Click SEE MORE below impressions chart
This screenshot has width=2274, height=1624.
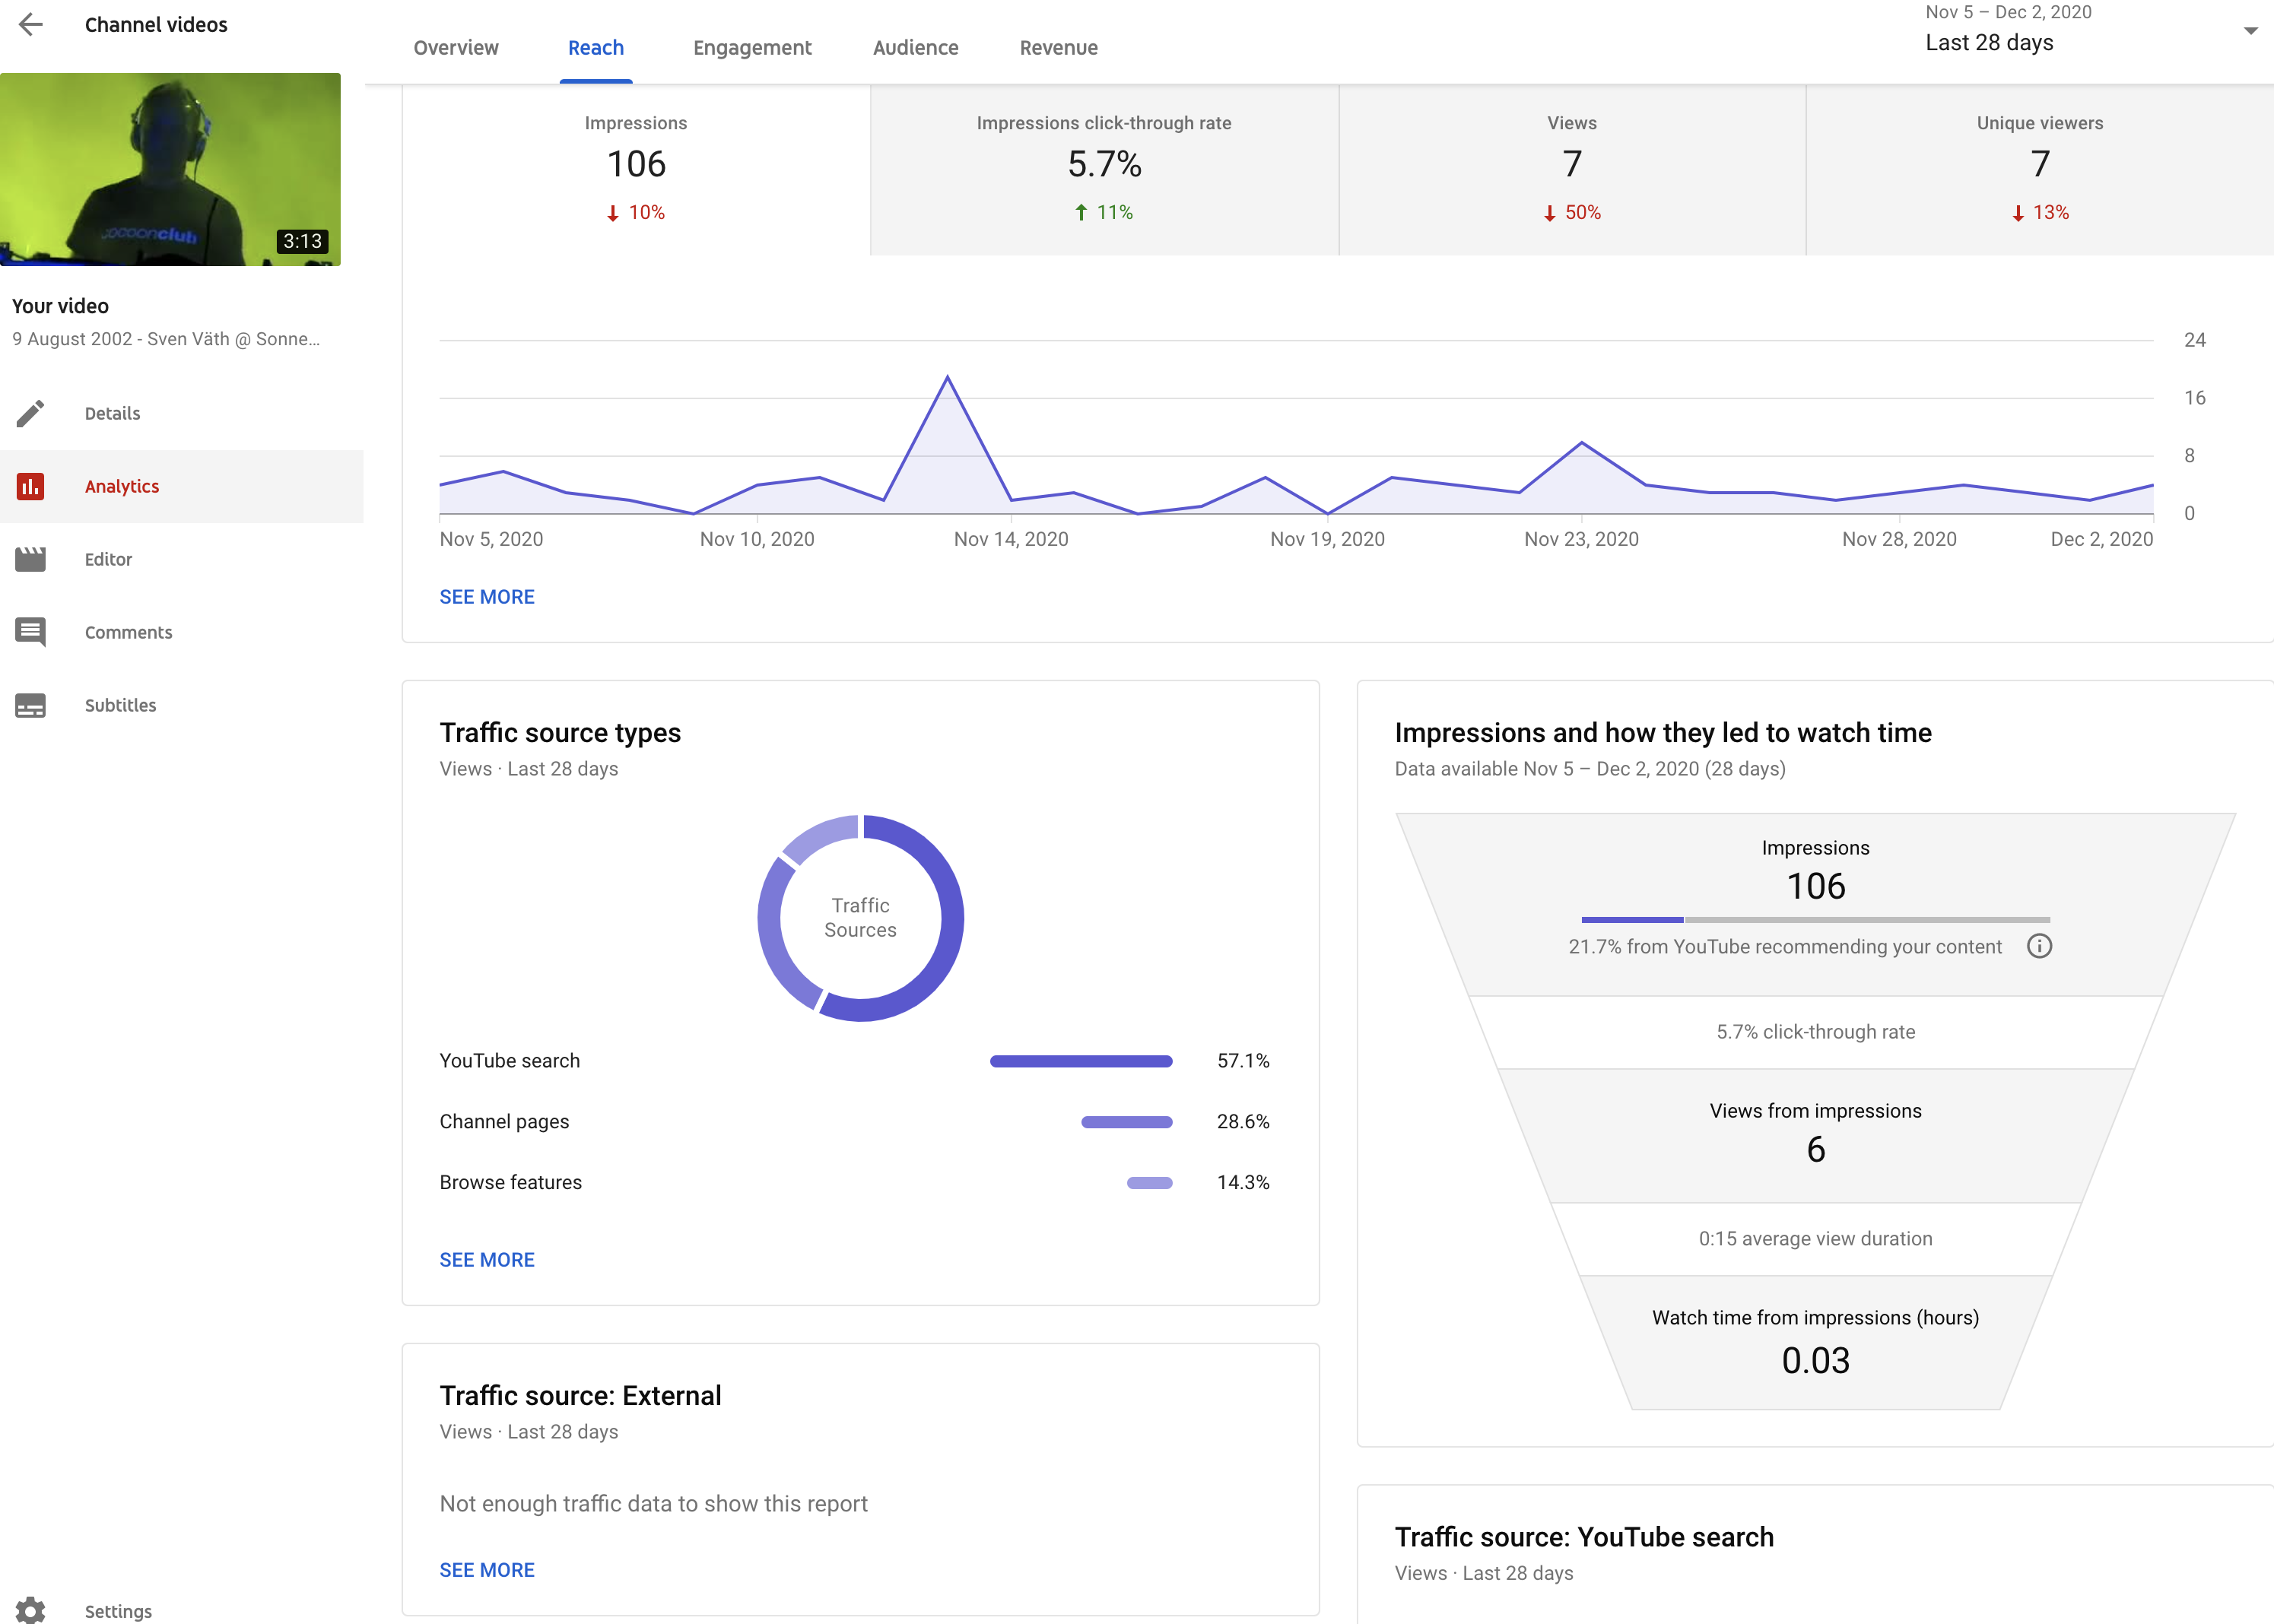488,597
